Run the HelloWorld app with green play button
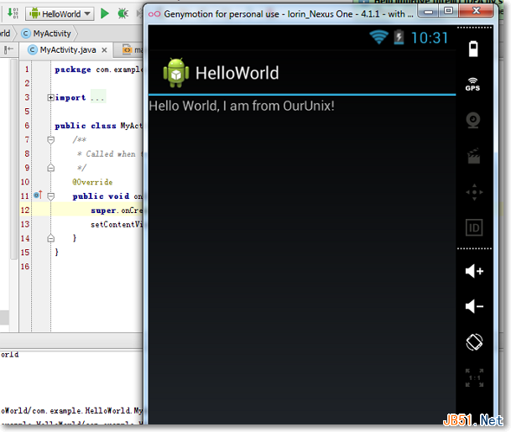This screenshot has height=432, width=511. pos(105,13)
